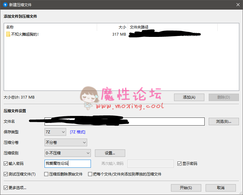Open compression 设置... button
The width and height of the screenshot is (243, 195).
(x=110, y=153)
